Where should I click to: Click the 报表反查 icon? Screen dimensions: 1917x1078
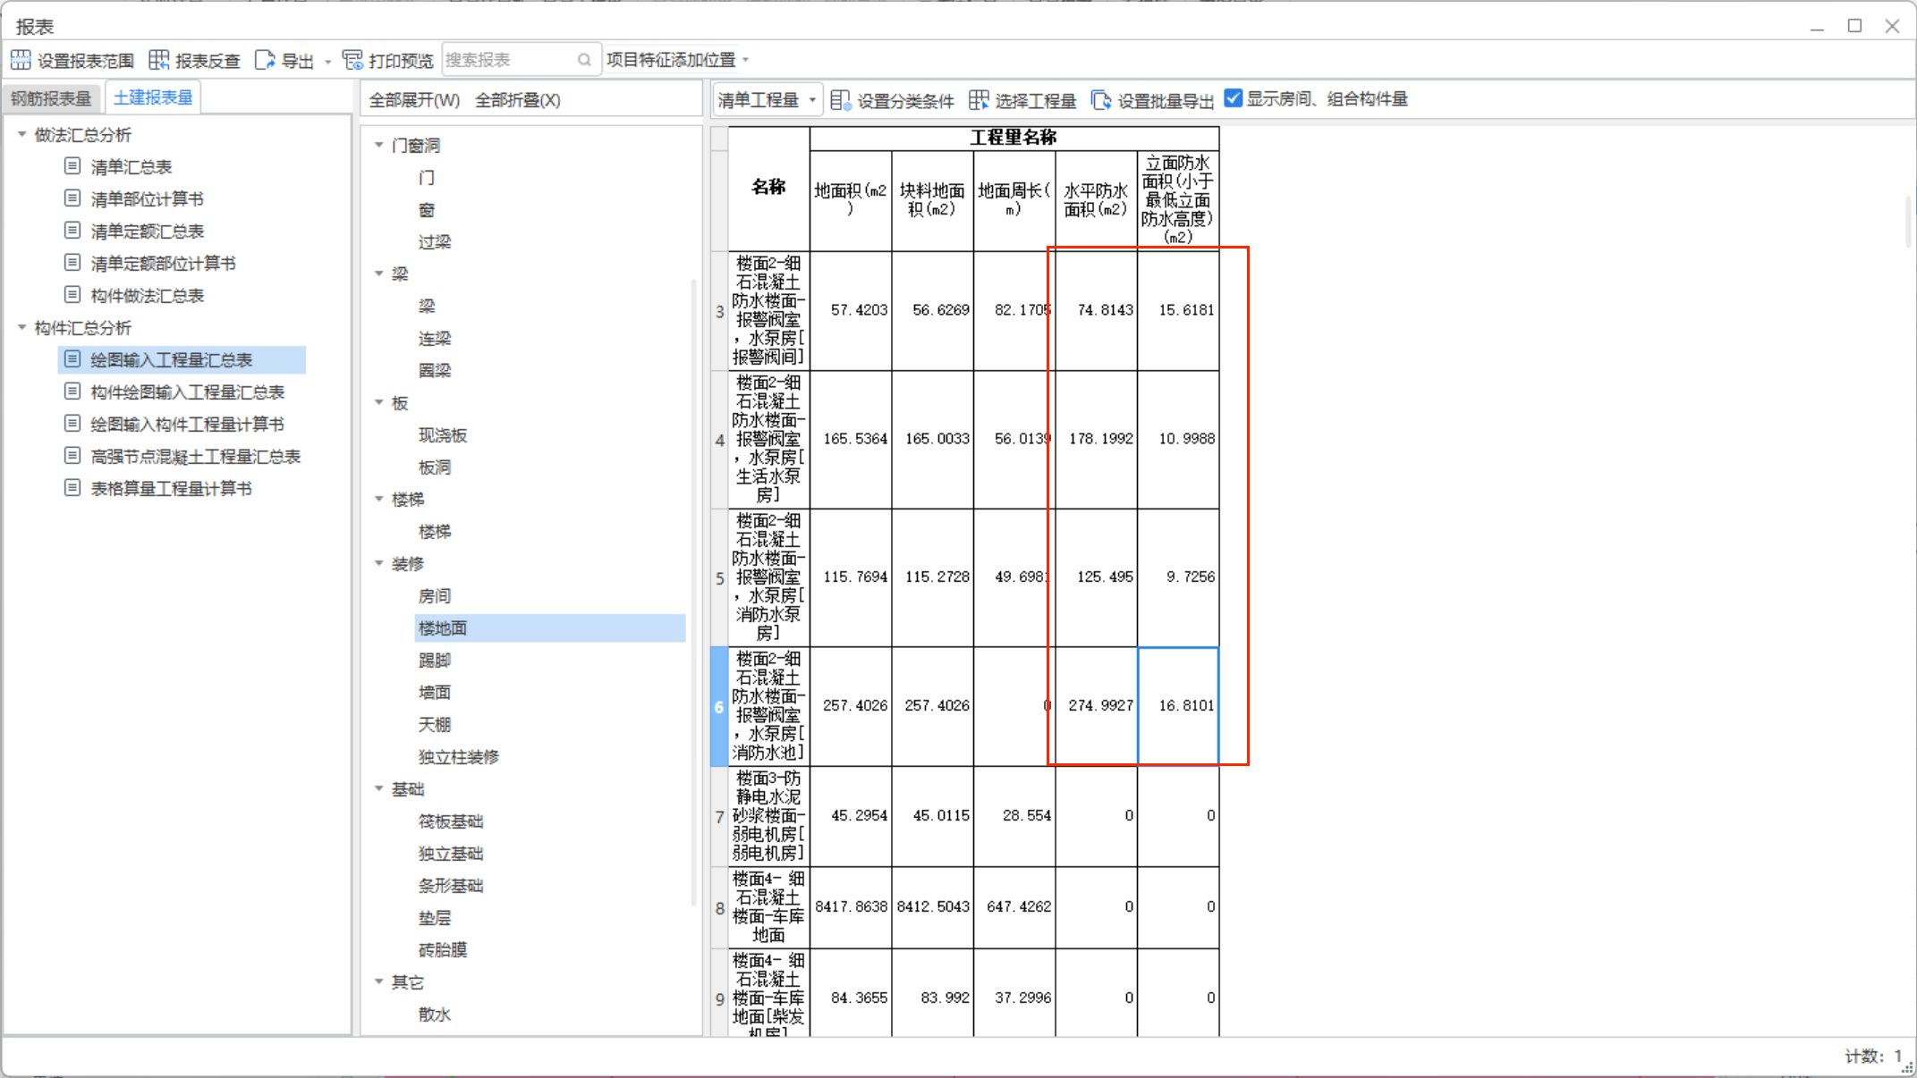point(158,60)
